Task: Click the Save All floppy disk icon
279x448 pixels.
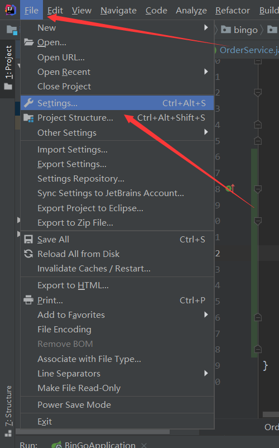Action: [28, 240]
